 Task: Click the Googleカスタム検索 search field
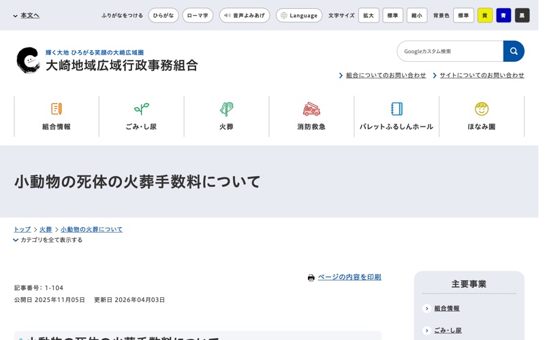[x=450, y=52]
